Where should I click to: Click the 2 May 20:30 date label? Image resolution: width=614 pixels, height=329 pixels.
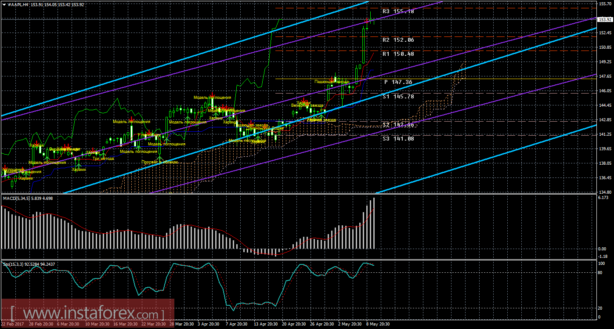click(350, 325)
